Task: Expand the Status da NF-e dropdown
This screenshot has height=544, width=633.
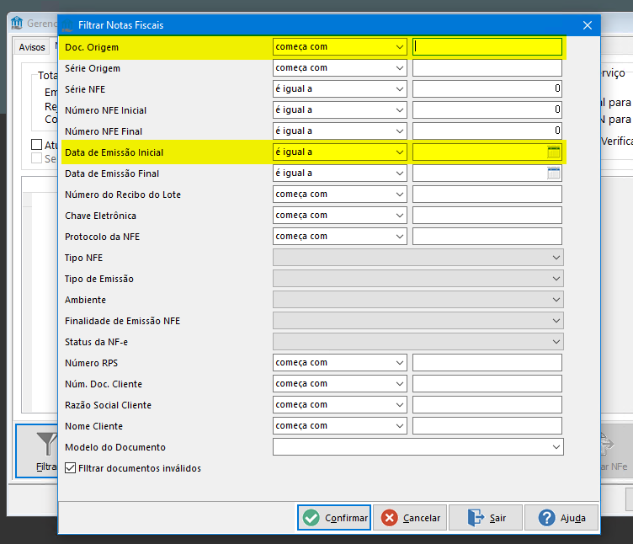Action: [x=418, y=342]
